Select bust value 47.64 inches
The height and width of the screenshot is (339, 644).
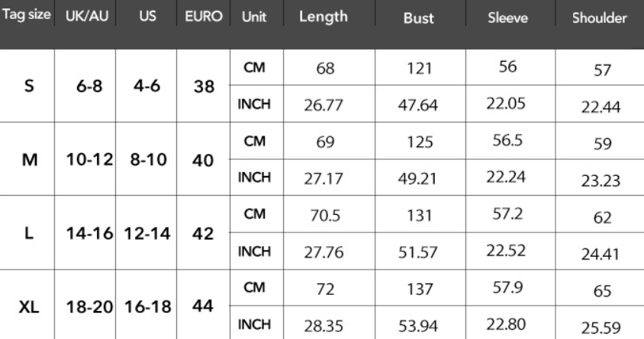click(x=417, y=105)
